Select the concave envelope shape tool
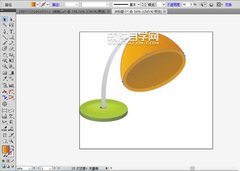Image resolution: width=240 pixels, height=171 pixels. [x=4, y=110]
